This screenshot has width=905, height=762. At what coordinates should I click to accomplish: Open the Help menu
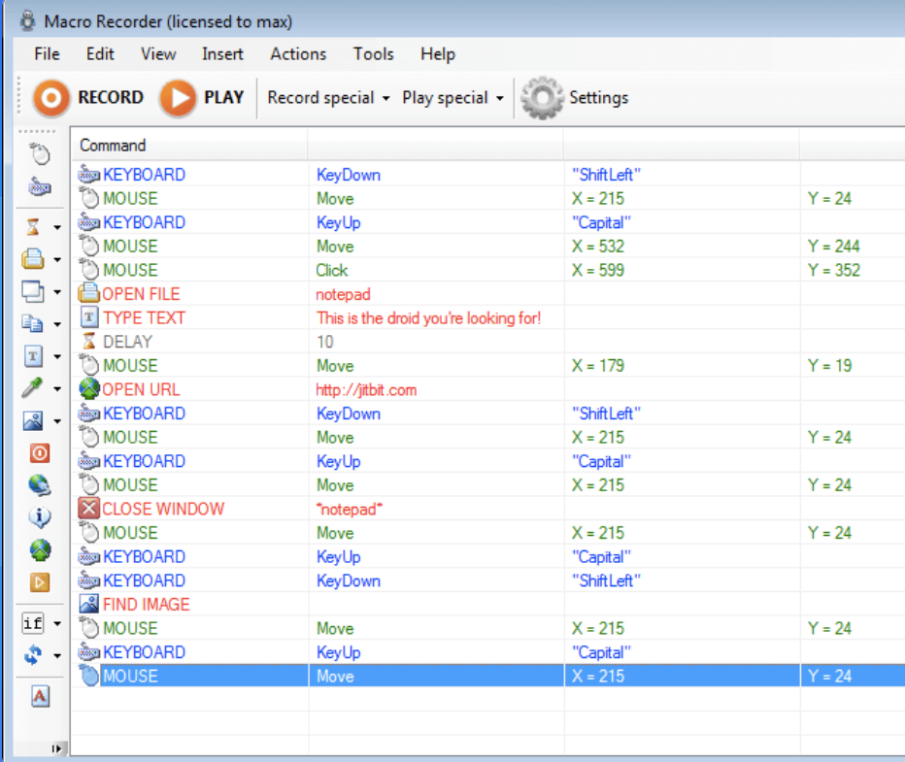click(438, 53)
